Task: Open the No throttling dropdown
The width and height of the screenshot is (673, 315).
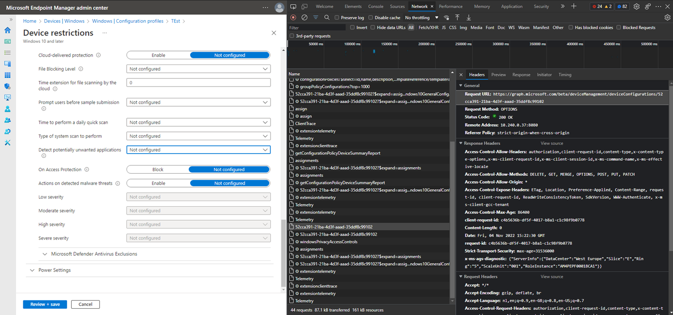Action: tap(421, 18)
